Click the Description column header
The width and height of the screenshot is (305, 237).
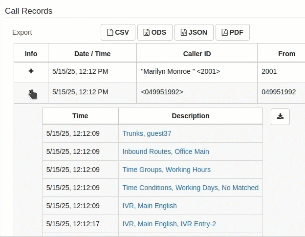coord(191,116)
